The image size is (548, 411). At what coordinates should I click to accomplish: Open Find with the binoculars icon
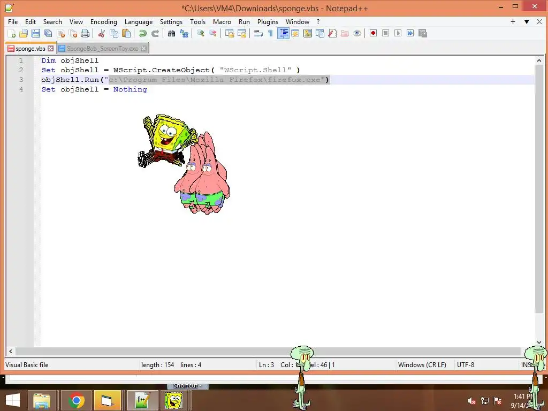171,33
